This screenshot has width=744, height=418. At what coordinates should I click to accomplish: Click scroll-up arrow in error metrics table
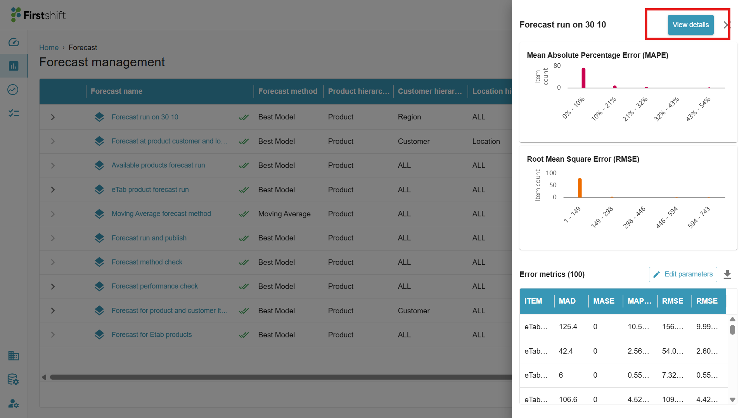pos(732,319)
